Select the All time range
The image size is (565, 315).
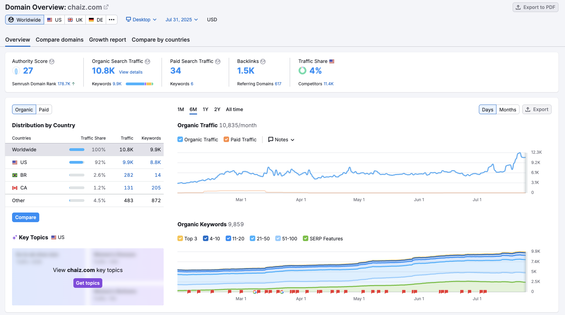coord(234,109)
